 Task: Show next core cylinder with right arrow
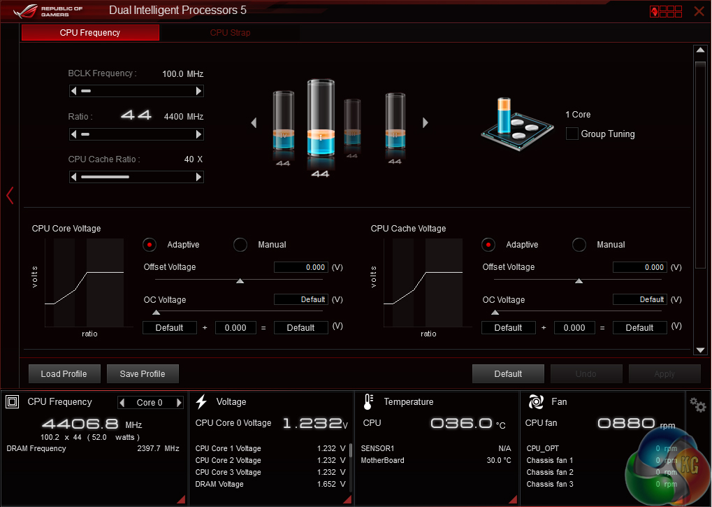click(x=425, y=122)
